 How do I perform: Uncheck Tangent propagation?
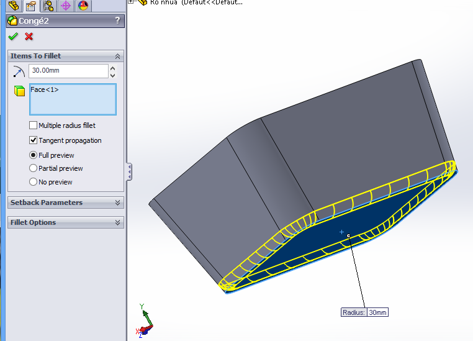[x=34, y=140]
